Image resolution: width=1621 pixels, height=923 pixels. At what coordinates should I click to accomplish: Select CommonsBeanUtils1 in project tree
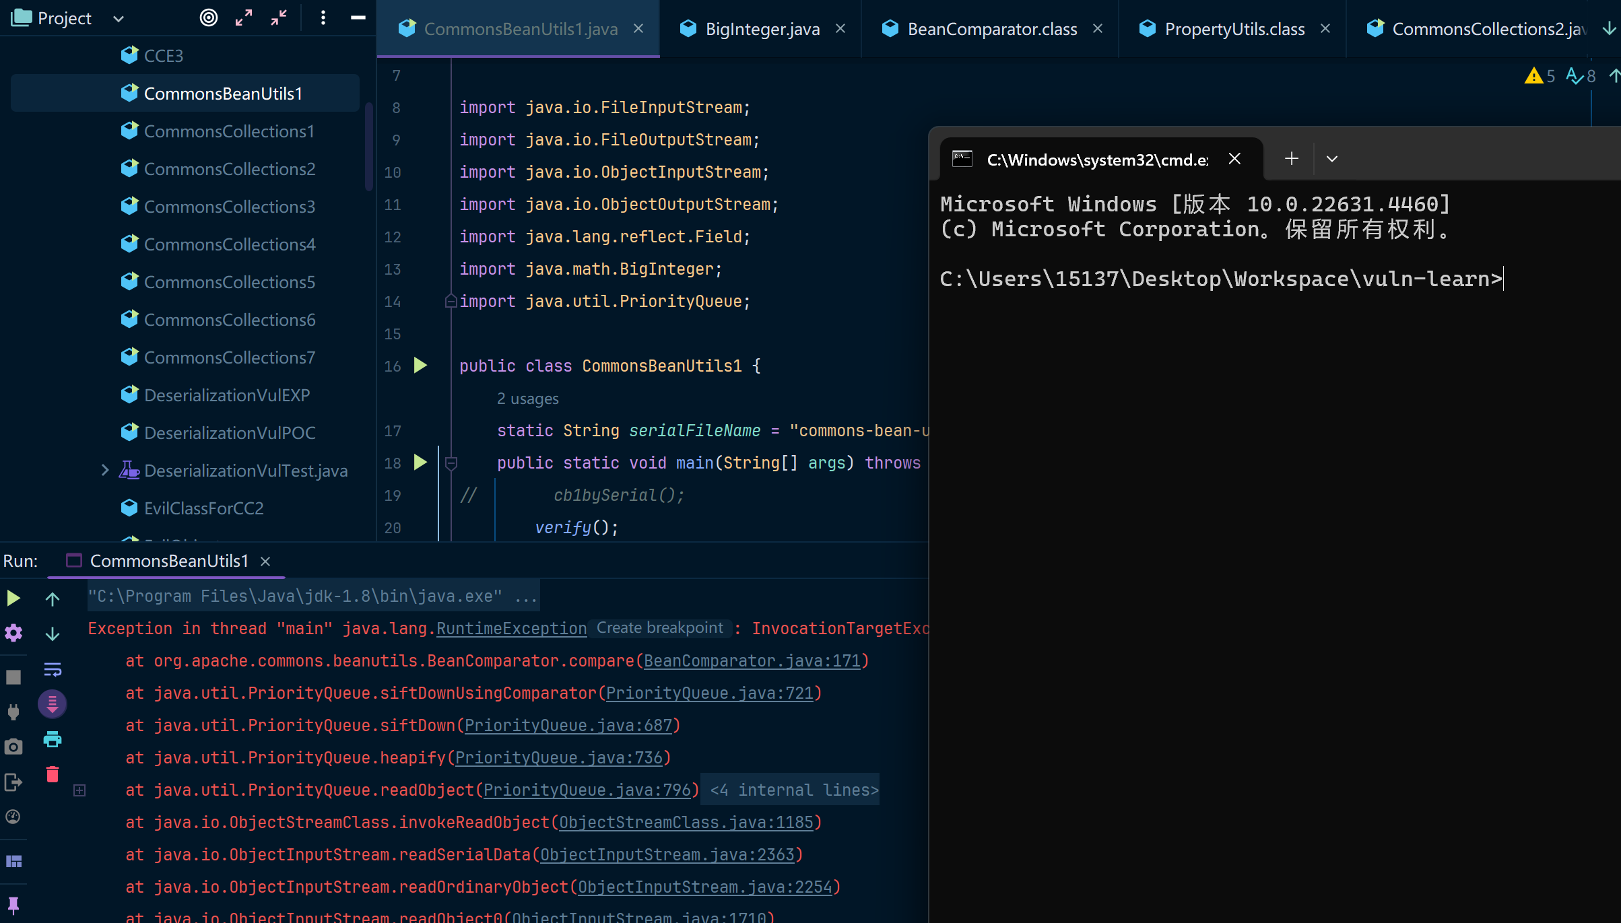coord(185,93)
